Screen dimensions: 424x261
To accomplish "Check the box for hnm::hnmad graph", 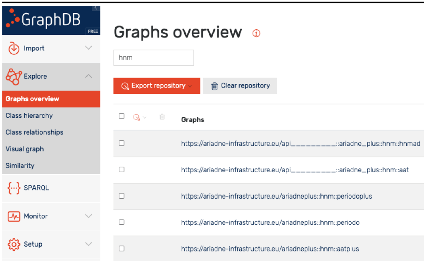I will coord(121,143).
